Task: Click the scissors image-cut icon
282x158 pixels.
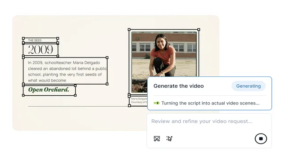Action: pos(157,139)
